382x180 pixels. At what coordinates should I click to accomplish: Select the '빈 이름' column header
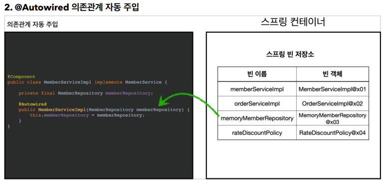257,74
